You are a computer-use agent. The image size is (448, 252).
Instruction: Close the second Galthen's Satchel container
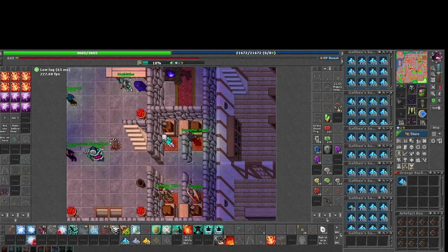click(x=391, y=92)
